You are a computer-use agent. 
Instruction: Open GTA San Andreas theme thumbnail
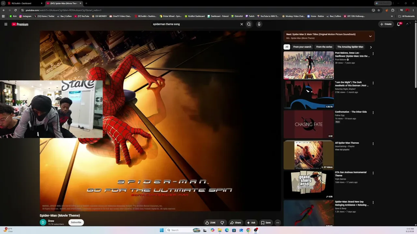(309, 185)
